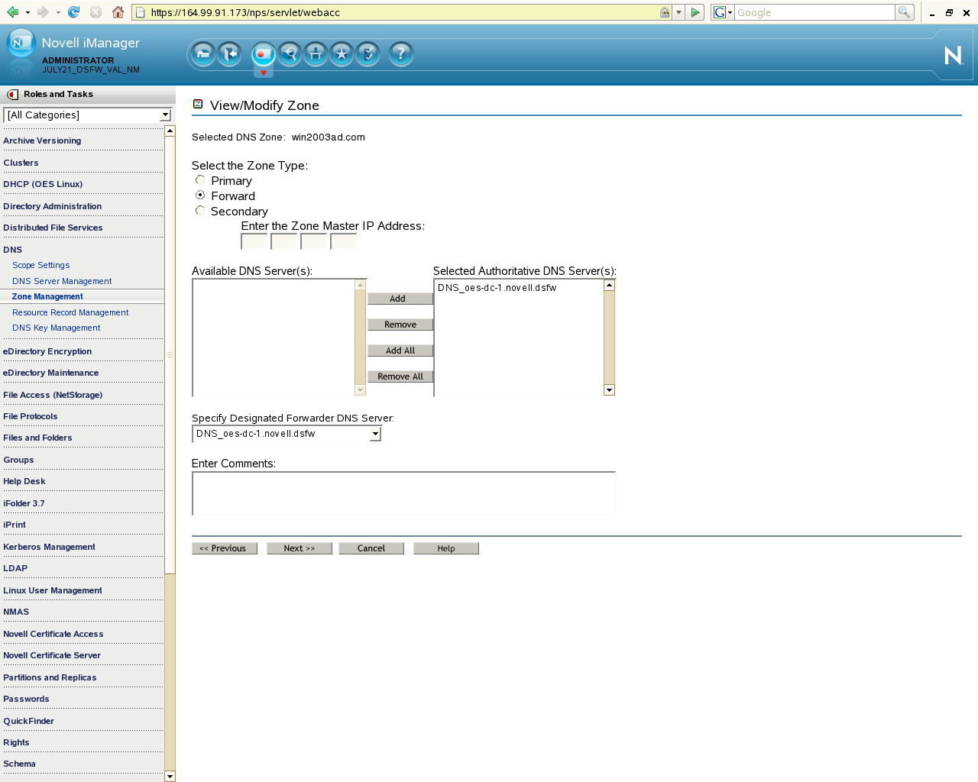Viewport: 978px width, 782px height.
Task: Expand the Directory Administration role
Action: [52, 206]
